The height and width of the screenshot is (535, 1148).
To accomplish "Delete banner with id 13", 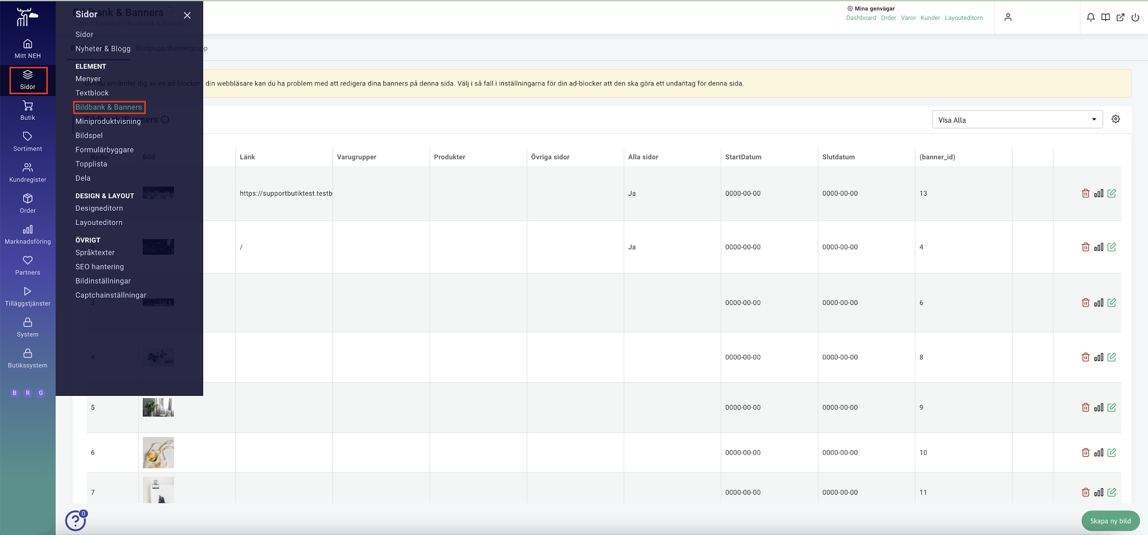I will point(1086,193).
